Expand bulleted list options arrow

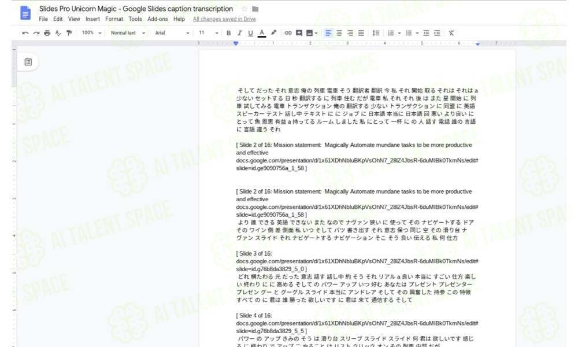(417, 34)
